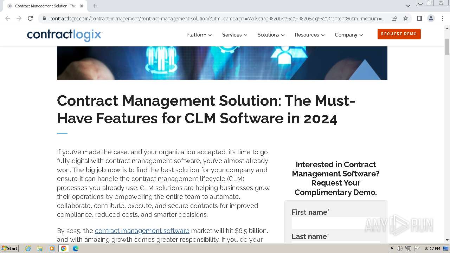Viewport: 450px width, 253px height.
Task: Open the Chrome profile menu
Action: [431, 18]
